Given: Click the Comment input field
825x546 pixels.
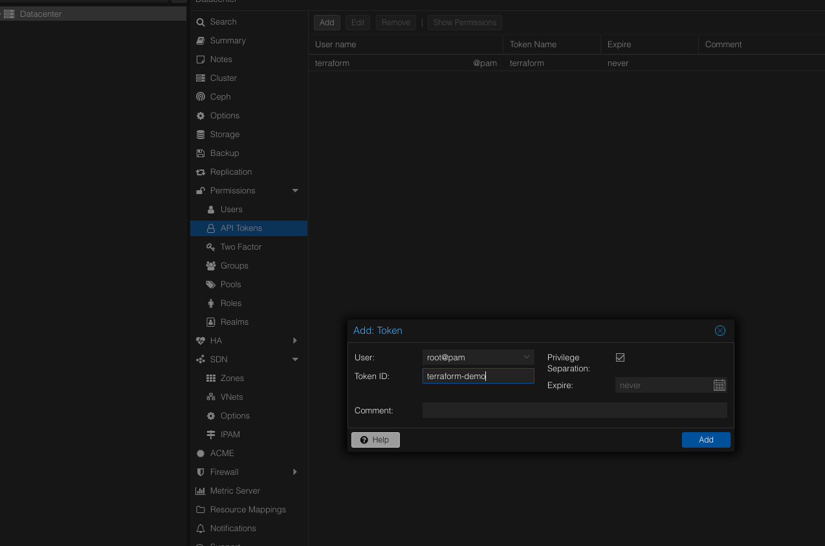Looking at the screenshot, I should pos(574,410).
